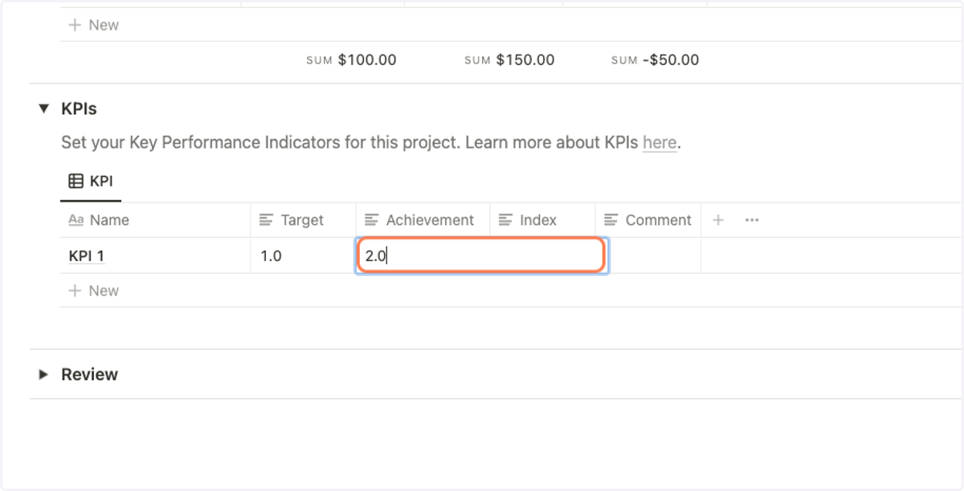
Task: Click the text-type icon beside Index
Action: click(505, 220)
